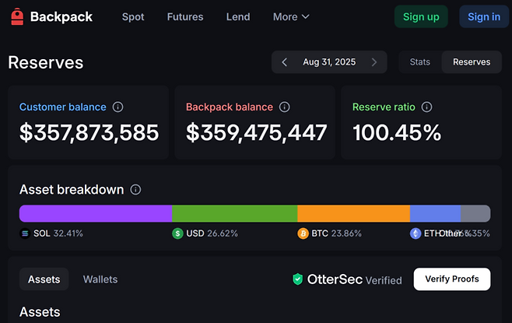Click the Asset breakdown heading
The height and width of the screenshot is (323, 512).
72,189
